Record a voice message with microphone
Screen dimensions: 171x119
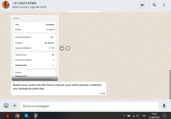point(164,106)
